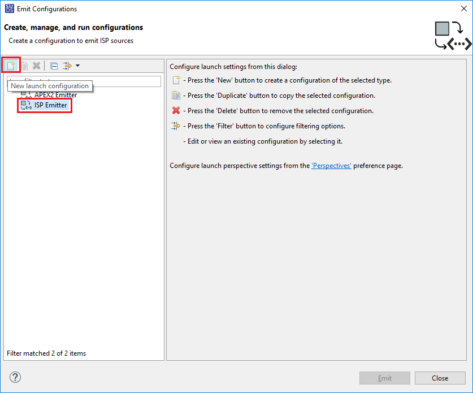
Task: Click the New launch configuration icon
Action: [10, 66]
